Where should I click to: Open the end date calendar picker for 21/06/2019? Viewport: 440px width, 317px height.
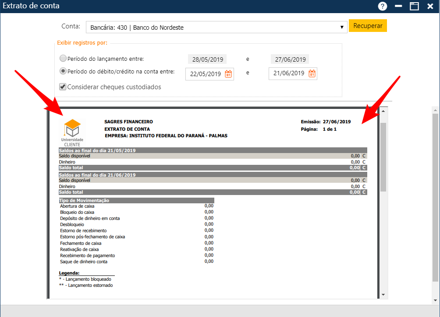[x=312, y=73]
